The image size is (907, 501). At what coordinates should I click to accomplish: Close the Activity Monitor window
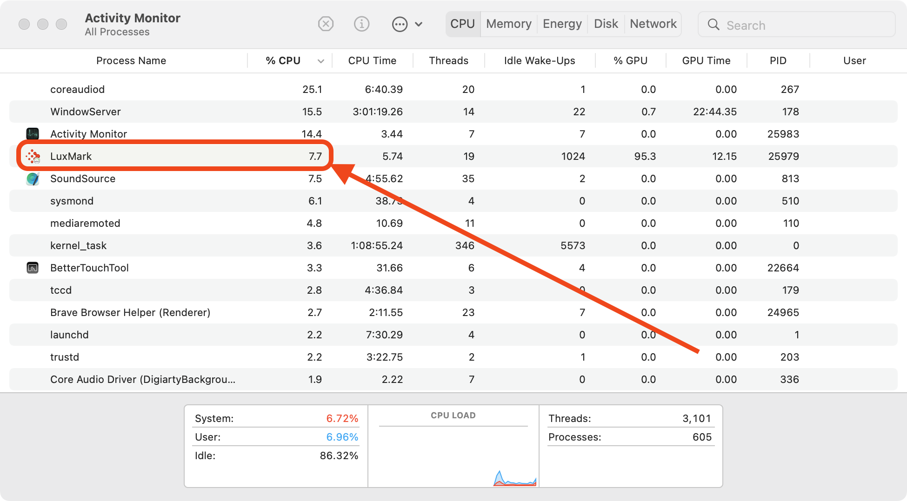click(24, 24)
